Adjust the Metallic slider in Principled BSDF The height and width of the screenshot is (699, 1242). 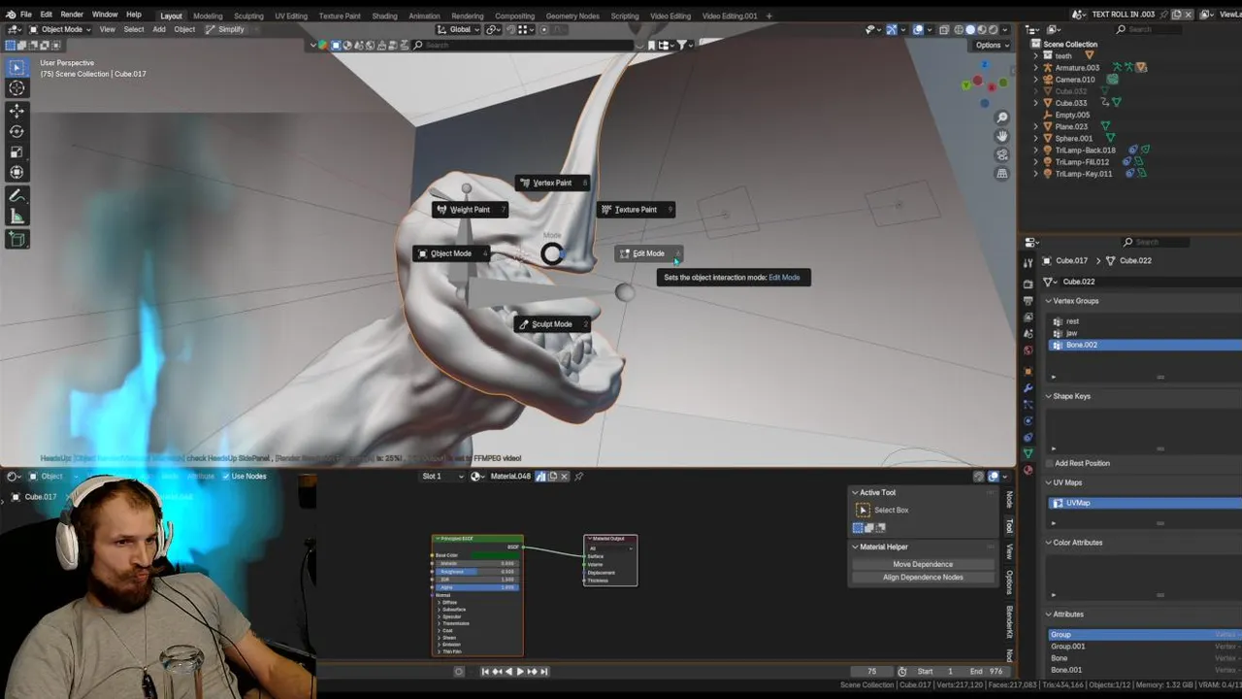pos(477,563)
